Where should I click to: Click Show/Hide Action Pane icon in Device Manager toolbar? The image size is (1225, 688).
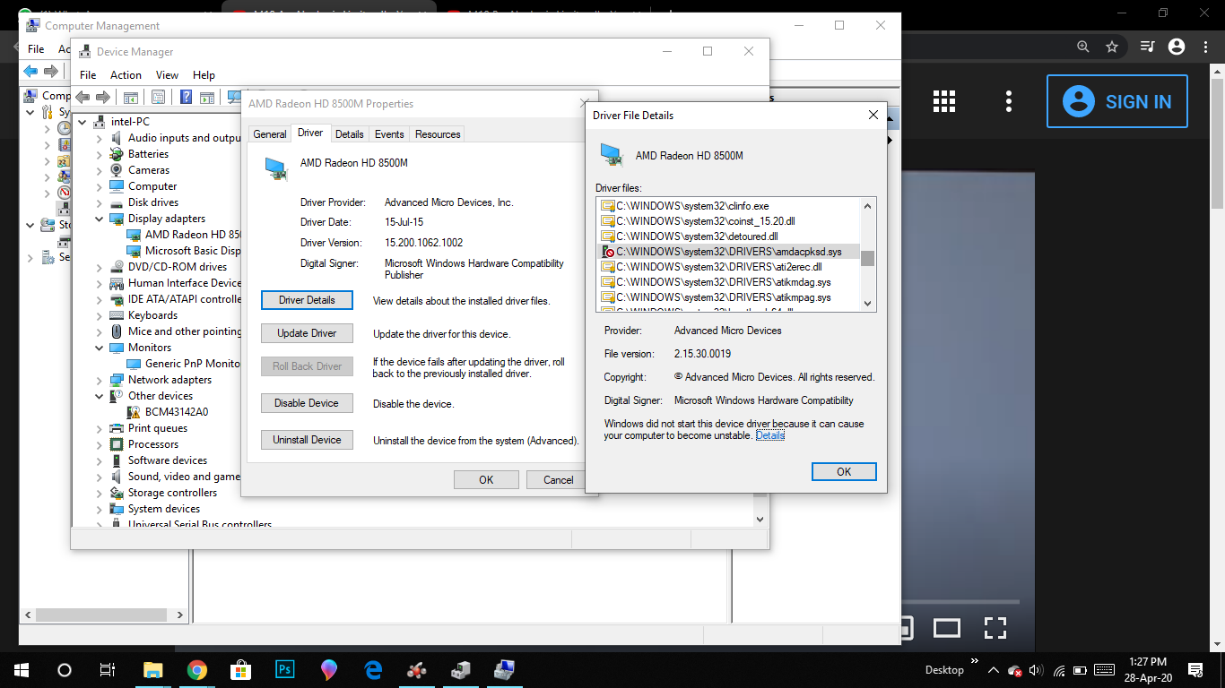(x=207, y=97)
